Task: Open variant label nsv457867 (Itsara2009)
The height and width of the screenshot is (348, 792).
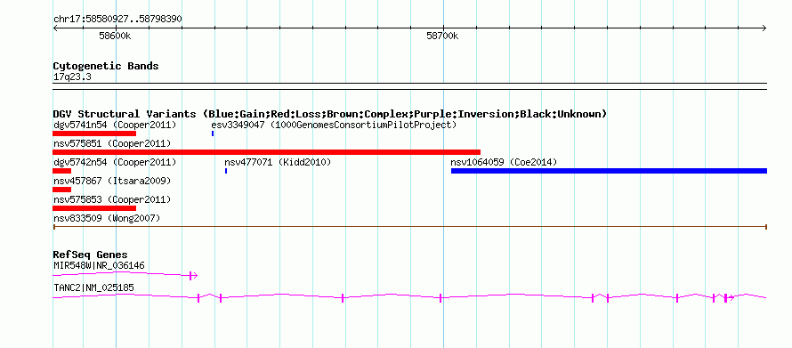Action: 112,181
